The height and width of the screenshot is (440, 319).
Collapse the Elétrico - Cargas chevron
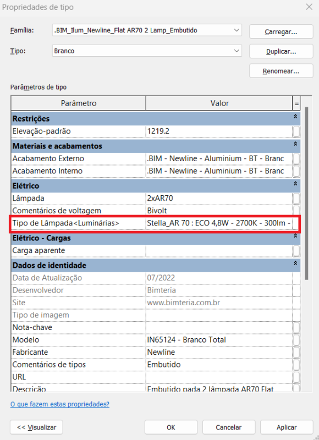[x=295, y=236]
